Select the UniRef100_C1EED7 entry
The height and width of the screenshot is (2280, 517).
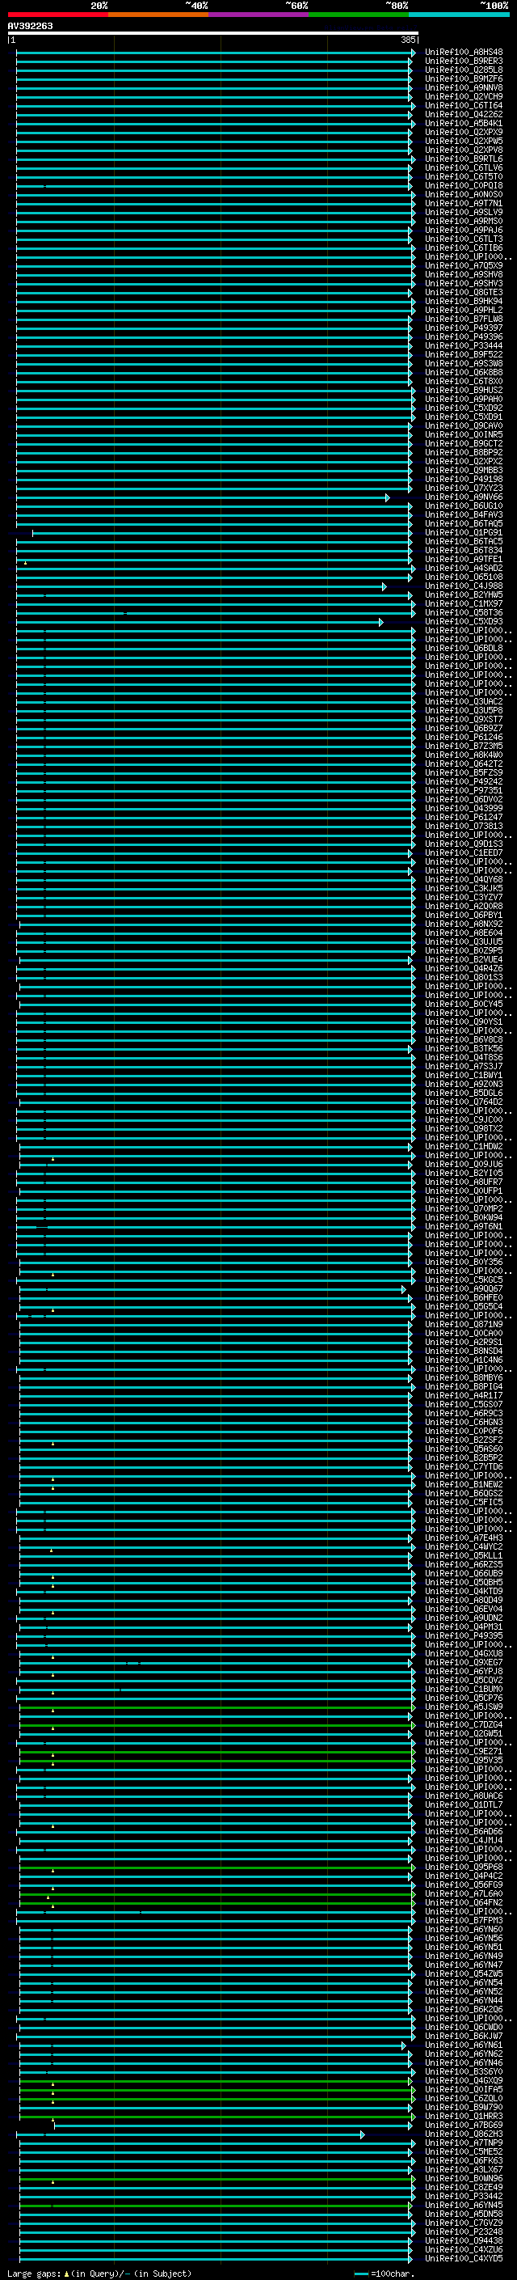click(463, 853)
